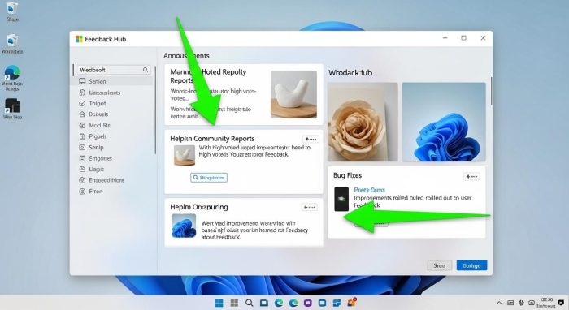Click the Rrogotoire search button

tap(209, 178)
